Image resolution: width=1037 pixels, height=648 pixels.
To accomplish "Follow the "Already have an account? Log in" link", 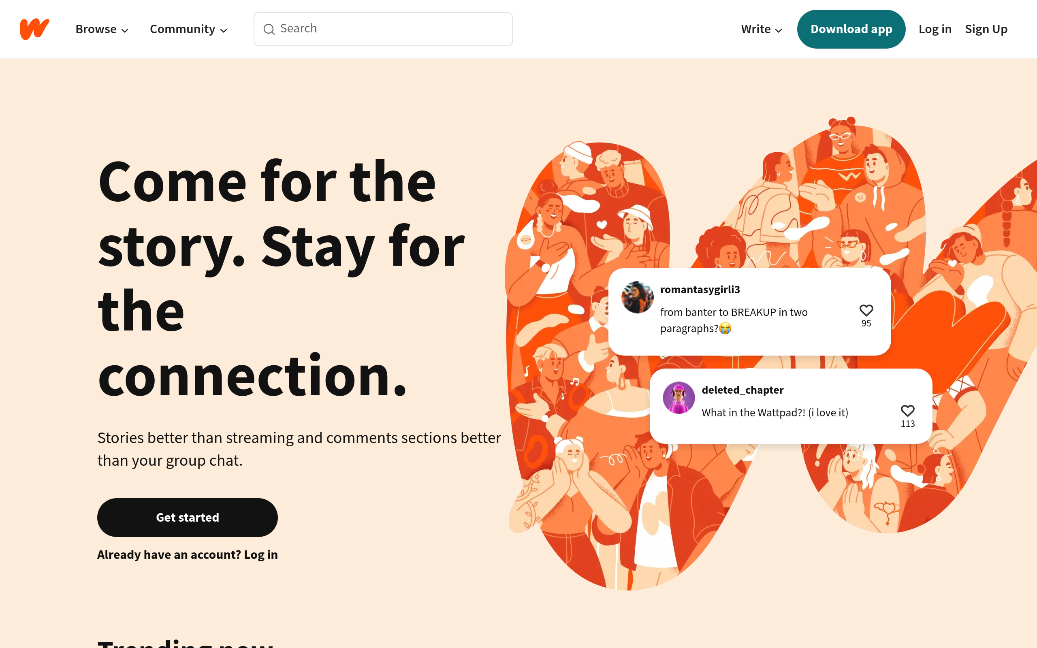I will (x=187, y=554).
